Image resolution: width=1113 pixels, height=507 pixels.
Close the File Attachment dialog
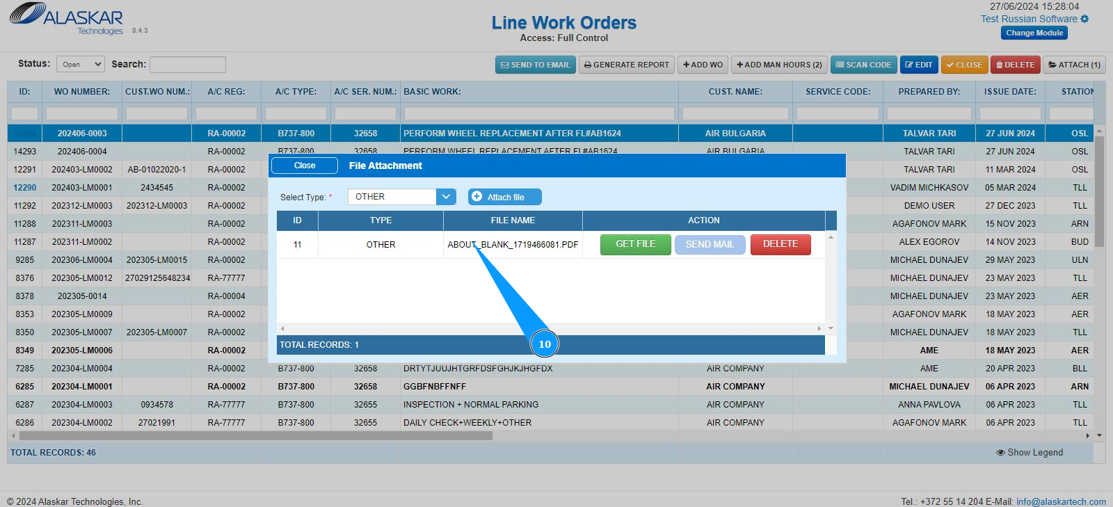point(305,166)
